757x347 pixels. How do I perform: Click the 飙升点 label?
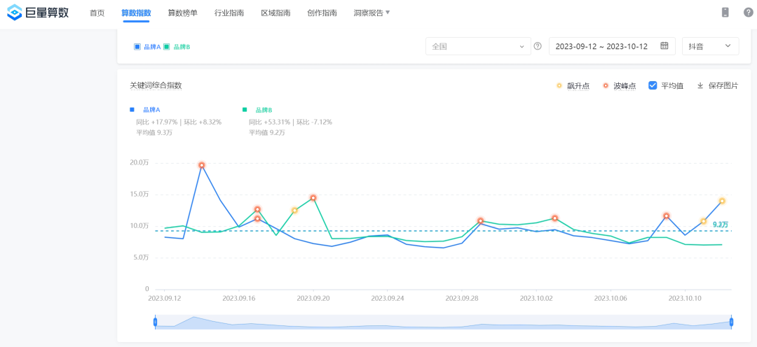[x=577, y=86]
